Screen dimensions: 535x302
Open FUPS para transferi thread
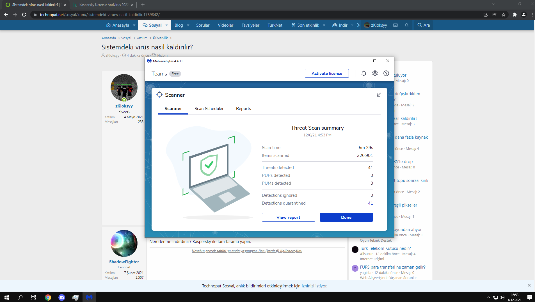[x=393, y=267]
